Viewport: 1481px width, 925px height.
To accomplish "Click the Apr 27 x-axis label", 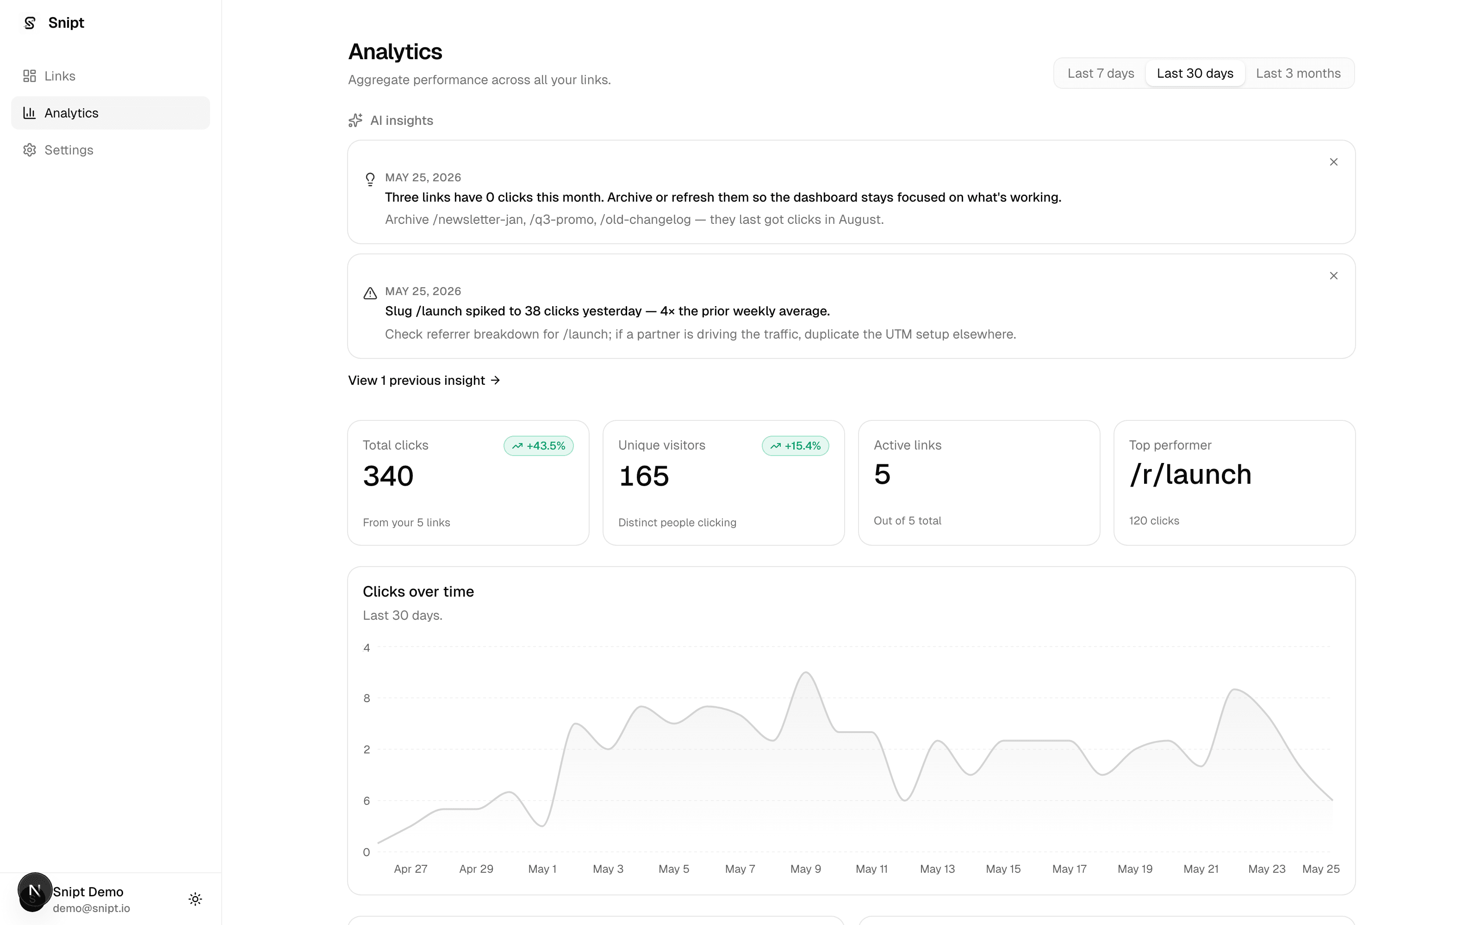I will [410, 869].
